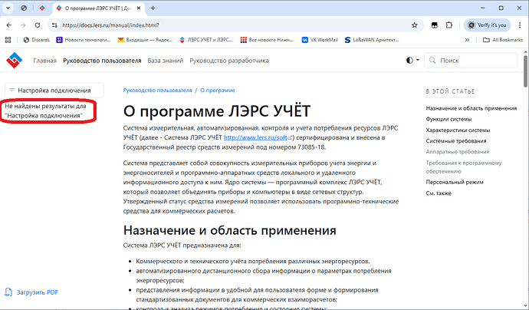
Task: Click the PDF file icon near Загрузить PDF
Action: pyautogui.click(x=8, y=292)
